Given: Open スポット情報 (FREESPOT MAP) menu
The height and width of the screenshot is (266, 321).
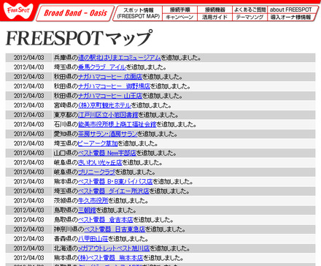Looking at the screenshot, I should (x=138, y=13).
